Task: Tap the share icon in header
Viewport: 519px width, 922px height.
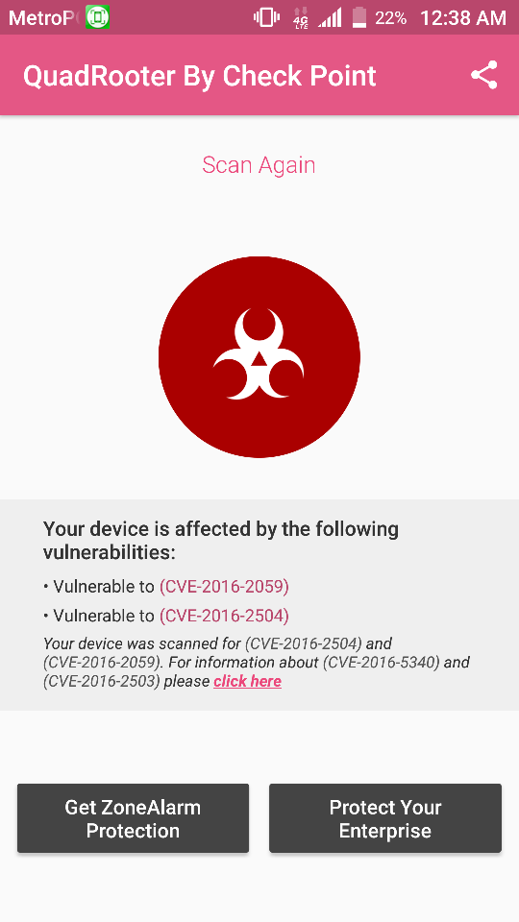Action: click(483, 75)
